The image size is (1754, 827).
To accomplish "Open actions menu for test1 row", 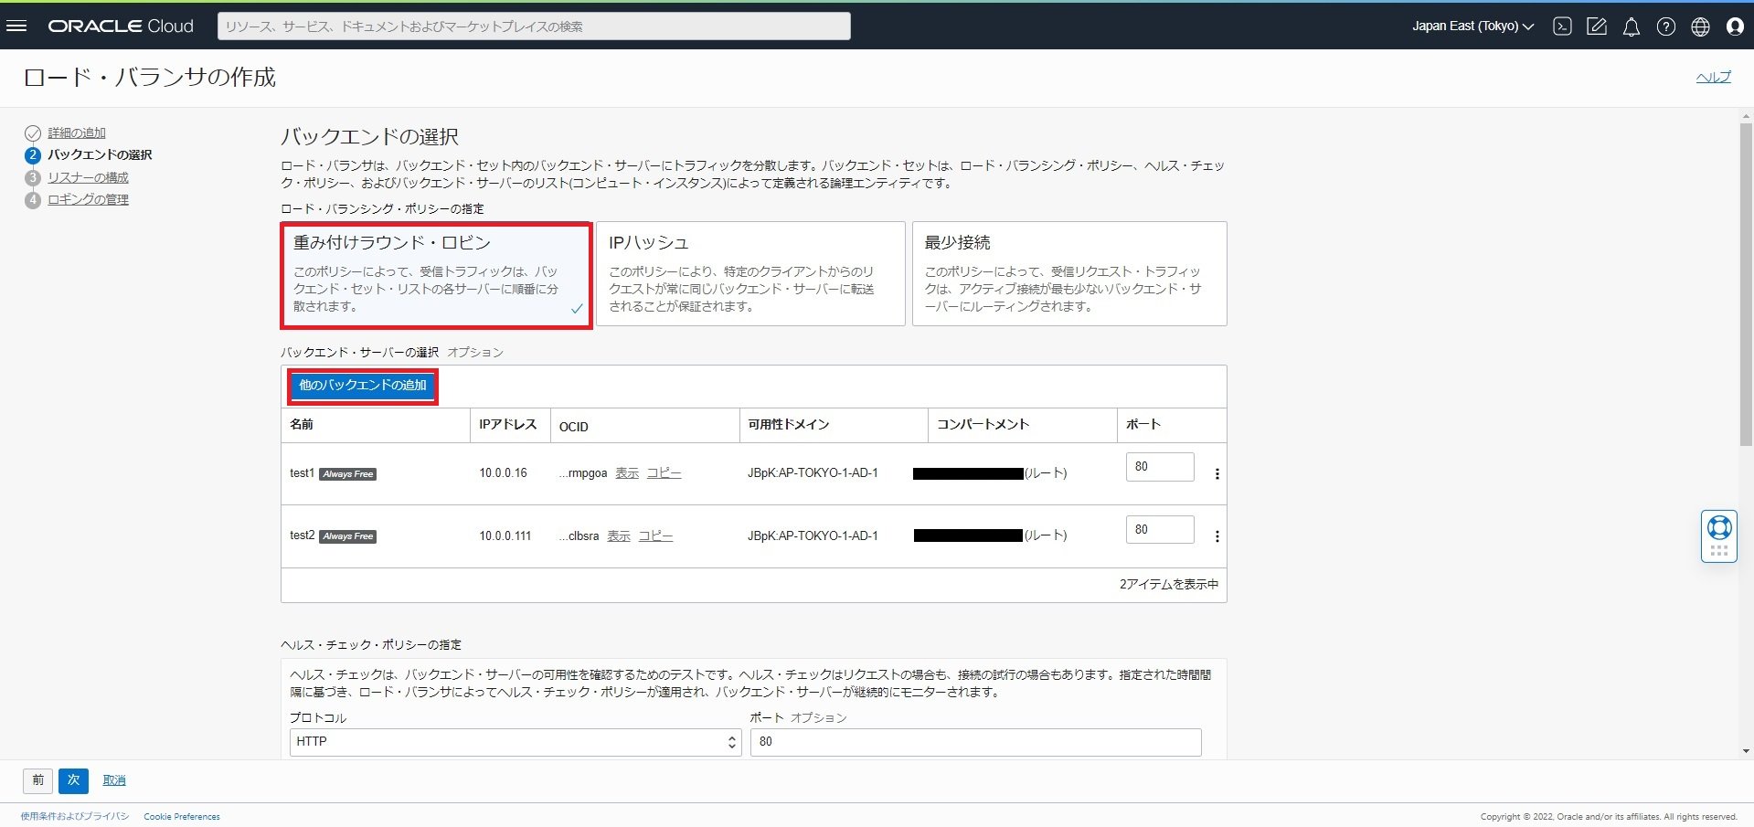I will point(1216,474).
